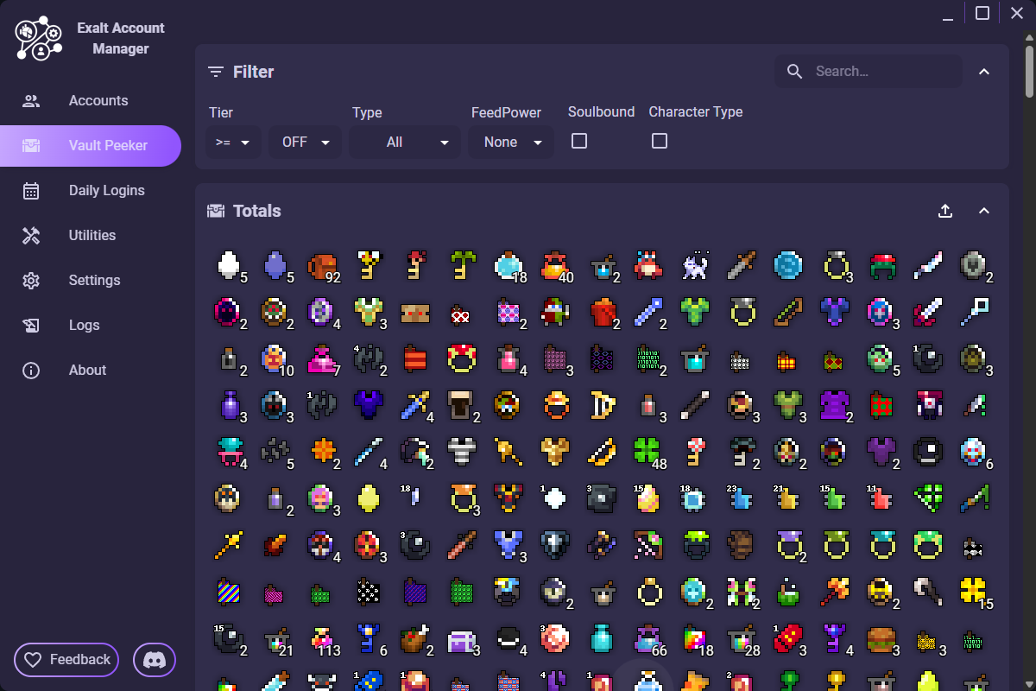Select the item with count 40

(556, 265)
